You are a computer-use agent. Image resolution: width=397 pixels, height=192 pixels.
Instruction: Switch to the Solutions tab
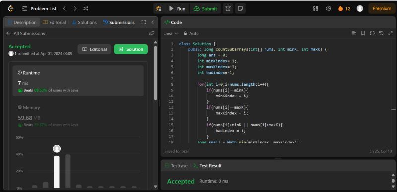point(84,22)
